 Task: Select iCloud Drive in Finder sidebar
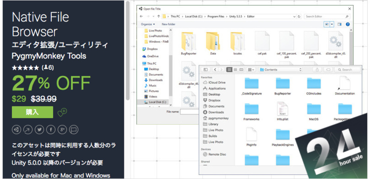point(216,83)
